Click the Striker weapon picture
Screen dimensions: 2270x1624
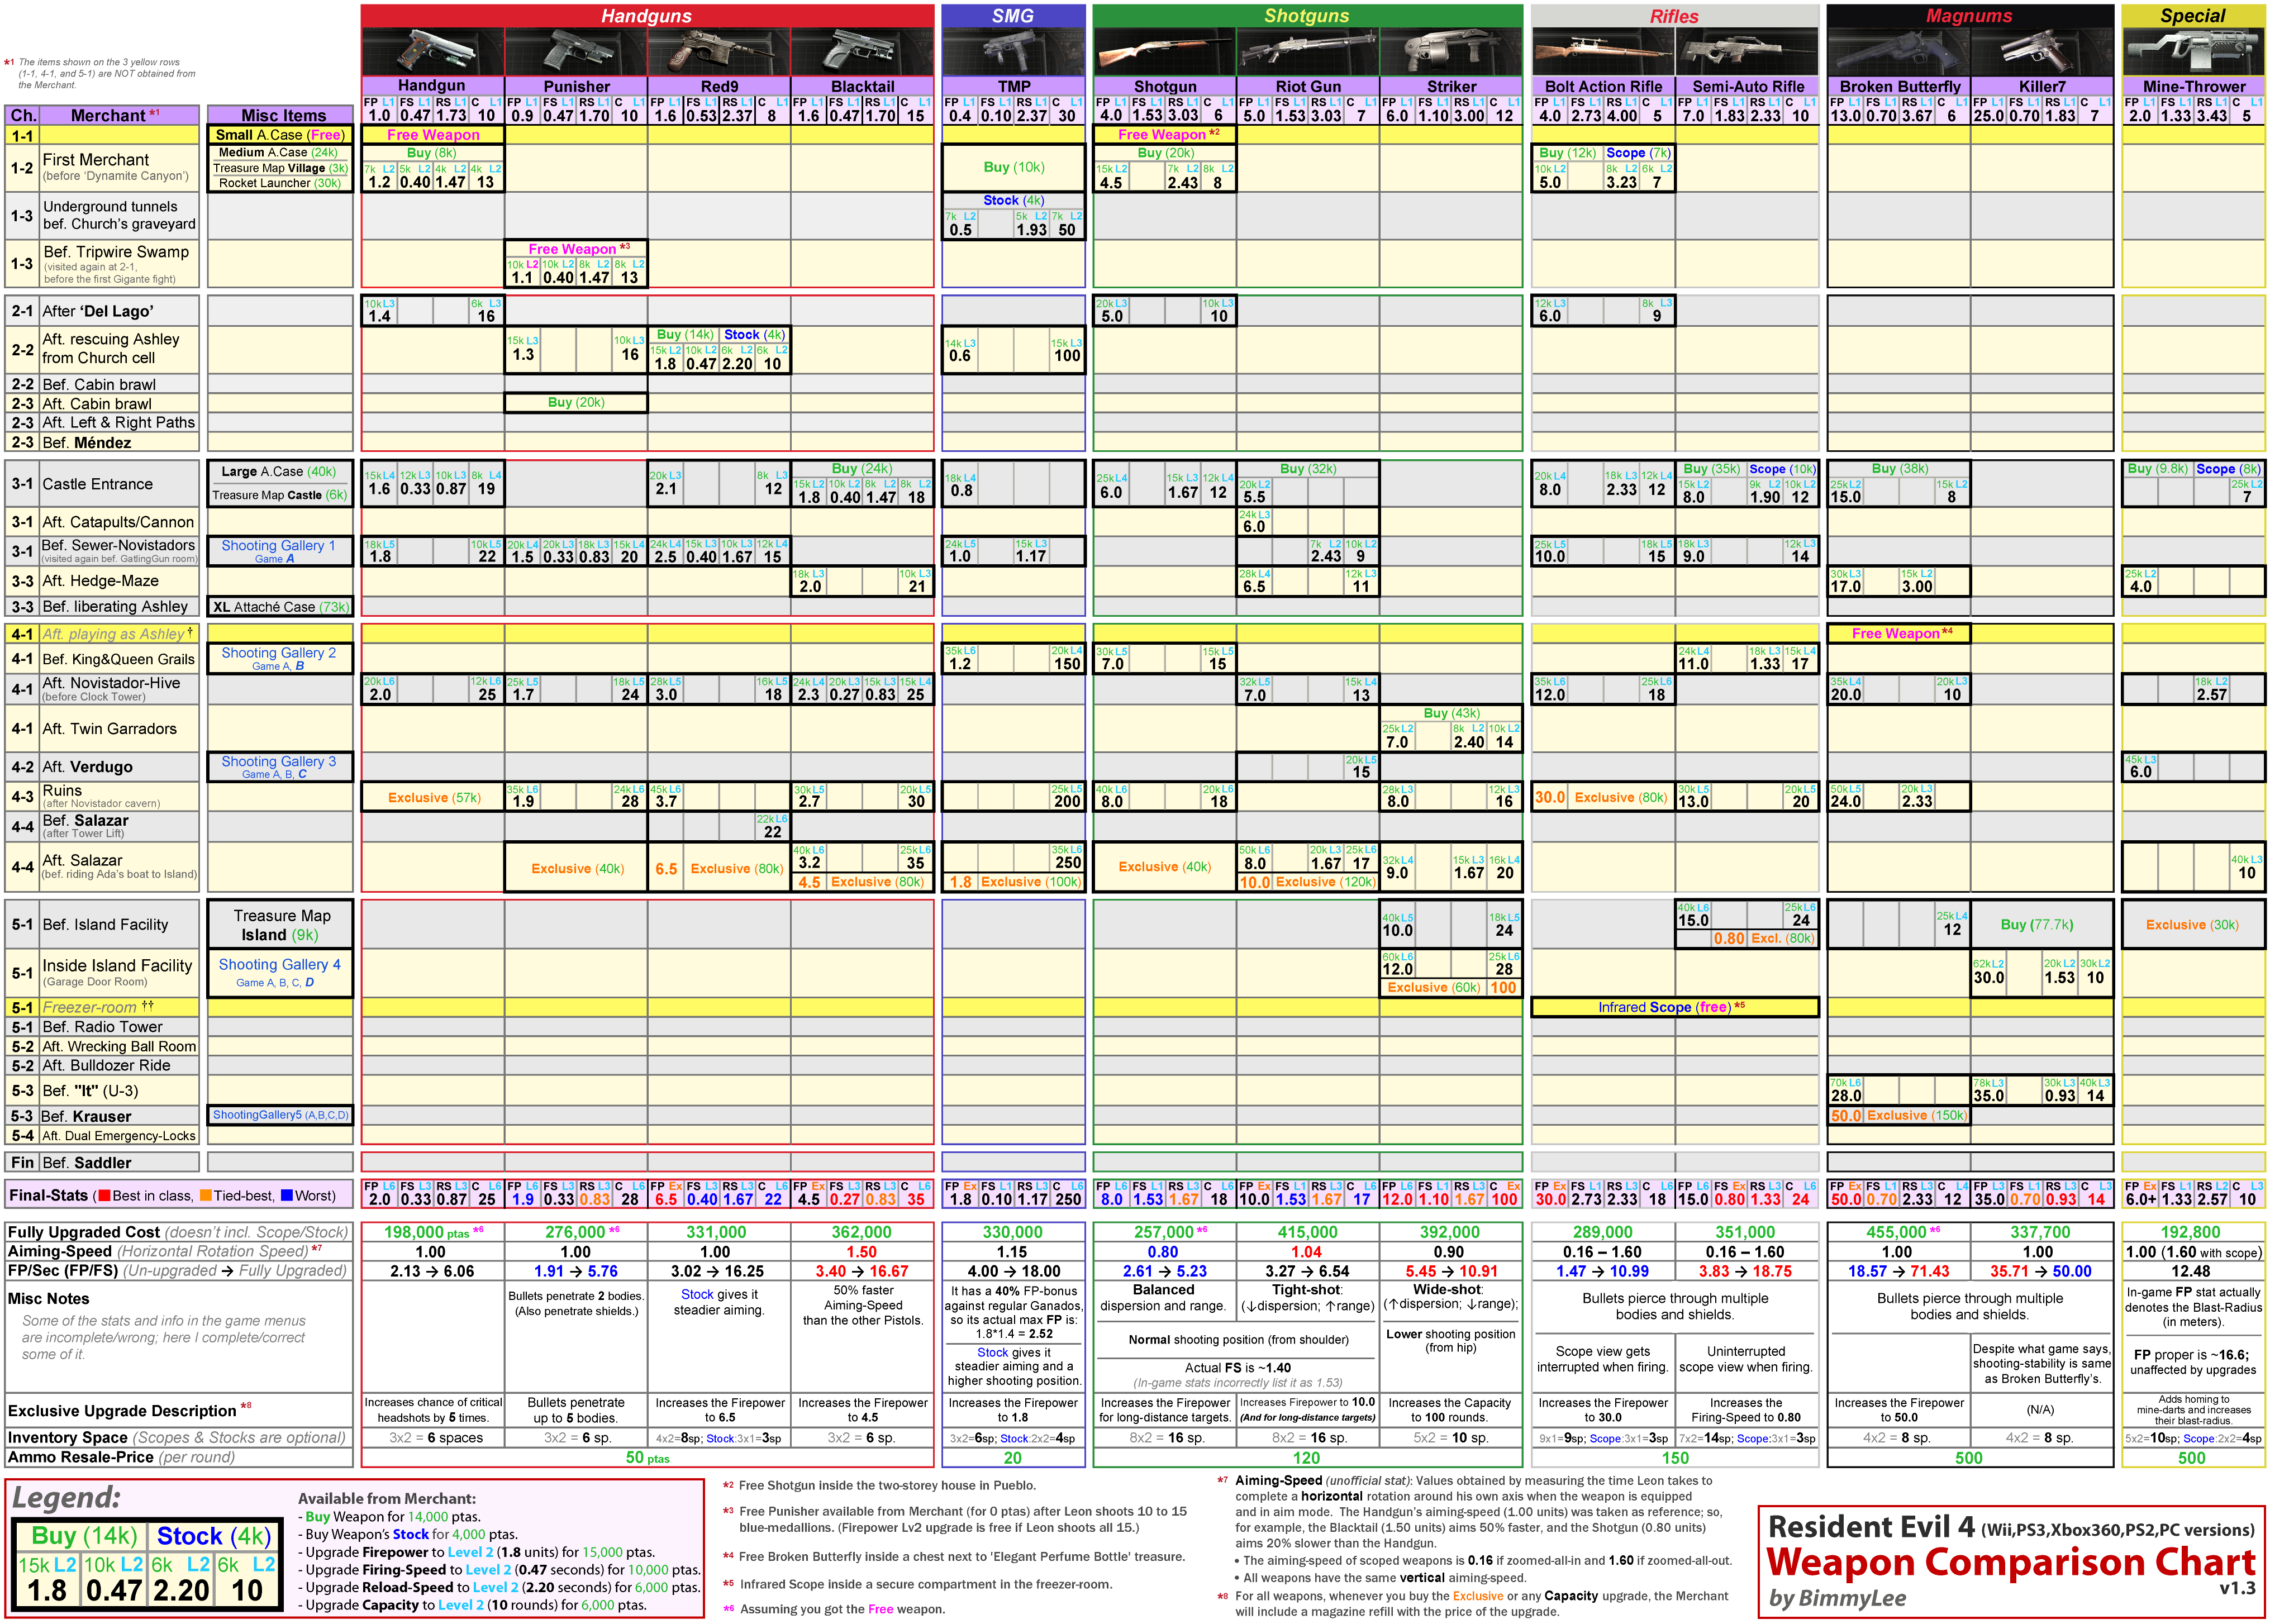pos(1451,52)
